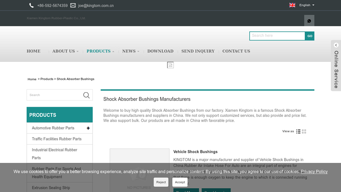Click Products breadcrumb link
Viewport: 341px width, 192px height.
47,79
